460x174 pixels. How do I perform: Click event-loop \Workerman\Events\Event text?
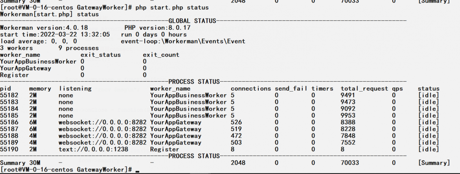pos(183,41)
